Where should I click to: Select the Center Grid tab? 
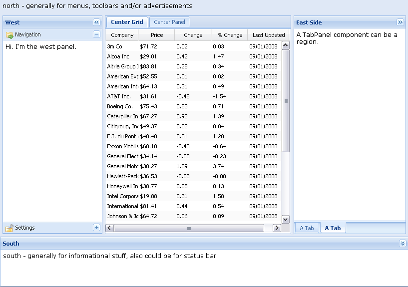pyautogui.click(x=127, y=22)
